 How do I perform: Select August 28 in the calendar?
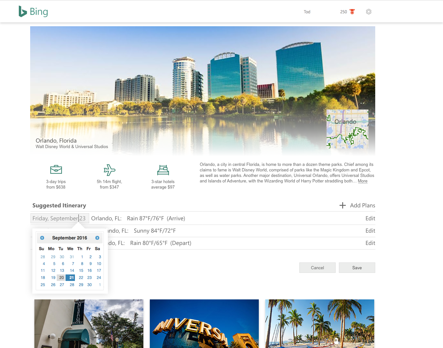tap(43, 257)
